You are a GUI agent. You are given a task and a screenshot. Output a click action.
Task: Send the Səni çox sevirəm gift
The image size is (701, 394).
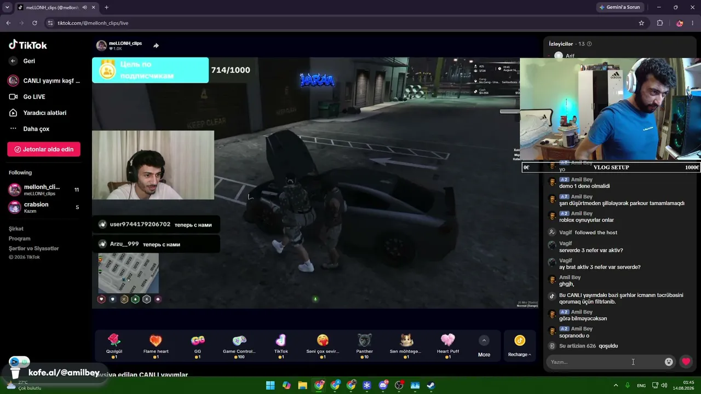[323, 346]
